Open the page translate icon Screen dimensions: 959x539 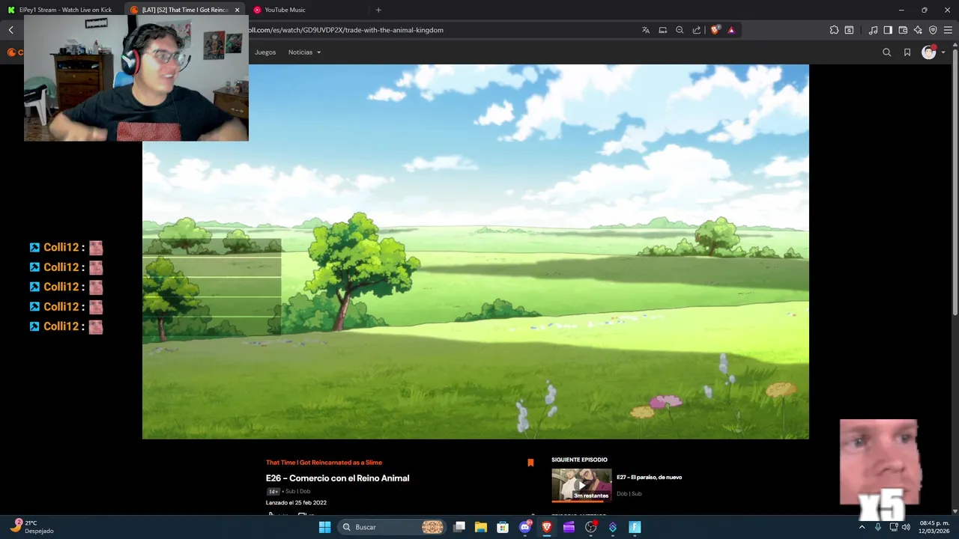pyautogui.click(x=646, y=30)
